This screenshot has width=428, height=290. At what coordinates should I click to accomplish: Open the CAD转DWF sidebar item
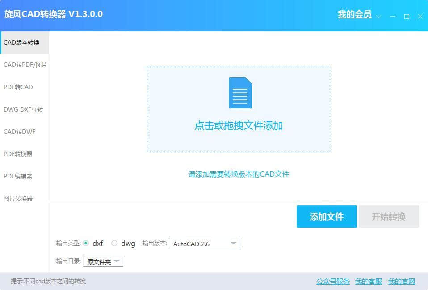click(19, 132)
